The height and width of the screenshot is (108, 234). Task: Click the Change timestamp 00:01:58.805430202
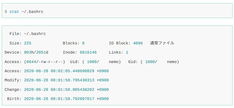(x=72, y=90)
